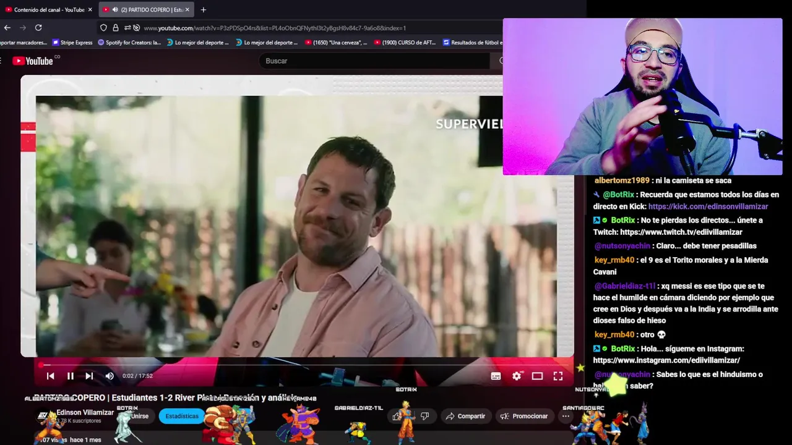This screenshot has height=445, width=792.
Task: Mute tab audio via speaker icon on tab
Action: [x=115, y=10]
